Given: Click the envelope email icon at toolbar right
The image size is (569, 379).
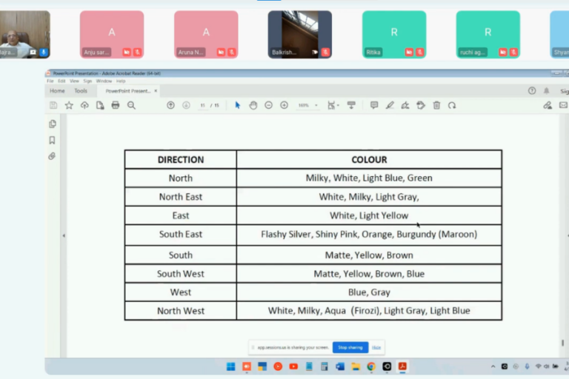Looking at the screenshot, I should tap(563, 105).
